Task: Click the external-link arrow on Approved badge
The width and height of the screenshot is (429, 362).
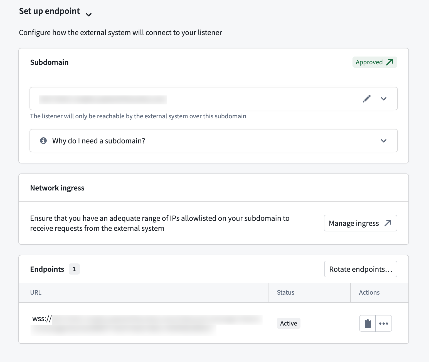Action: pos(390,62)
